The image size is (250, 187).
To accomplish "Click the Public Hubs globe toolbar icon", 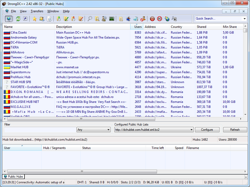I will tap(8, 19).
